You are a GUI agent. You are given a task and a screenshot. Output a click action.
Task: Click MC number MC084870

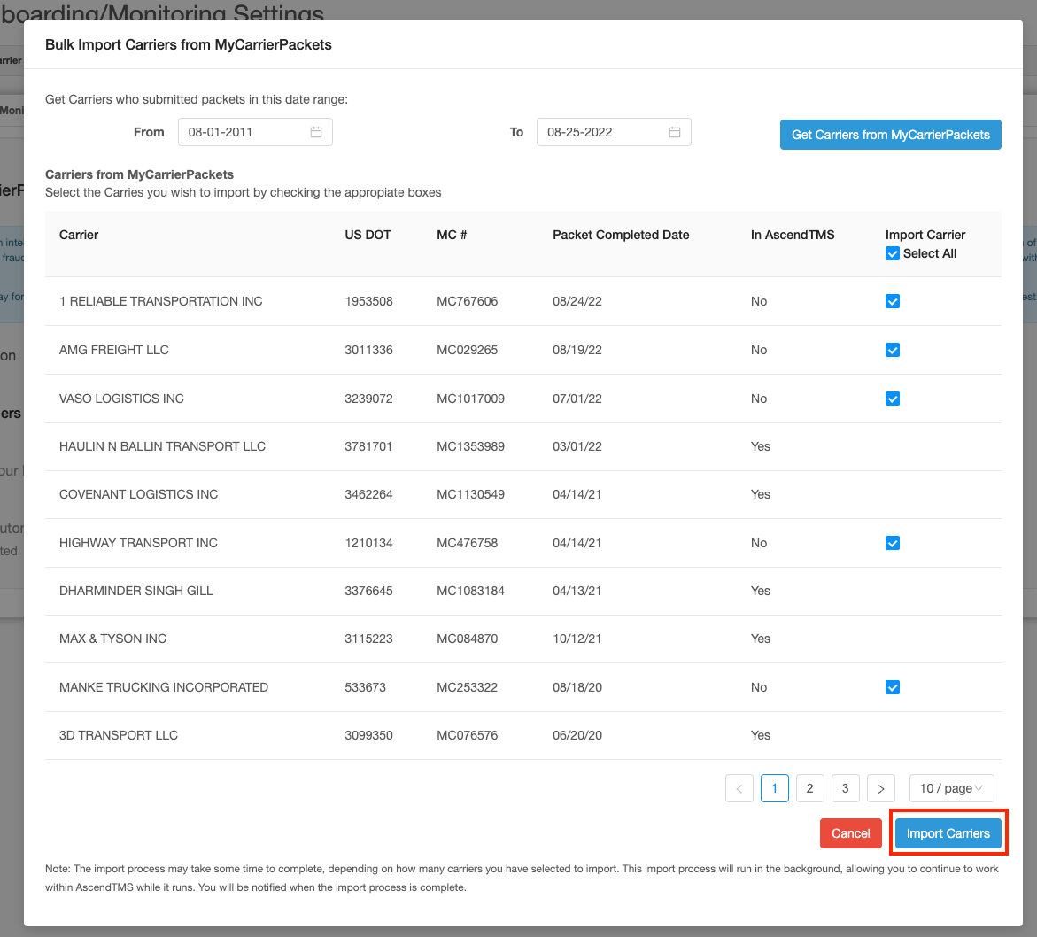[x=467, y=639]
